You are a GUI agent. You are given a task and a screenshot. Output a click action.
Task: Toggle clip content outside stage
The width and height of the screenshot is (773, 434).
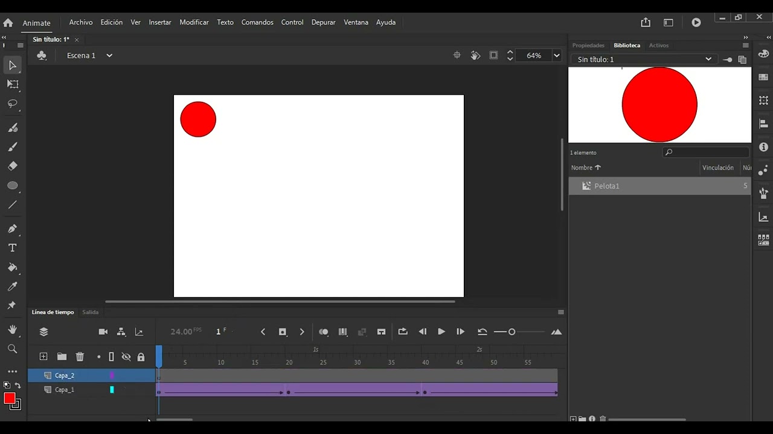coord(493,55)
